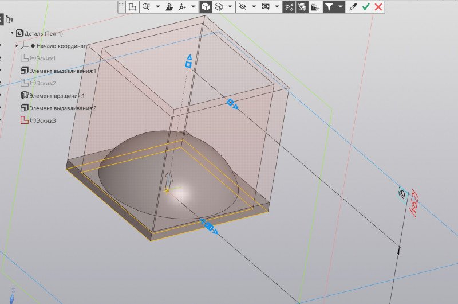Select the eyedropper tool in the toolbar
The width and height of the screenshot is (458, 304).
pos(354,7)
